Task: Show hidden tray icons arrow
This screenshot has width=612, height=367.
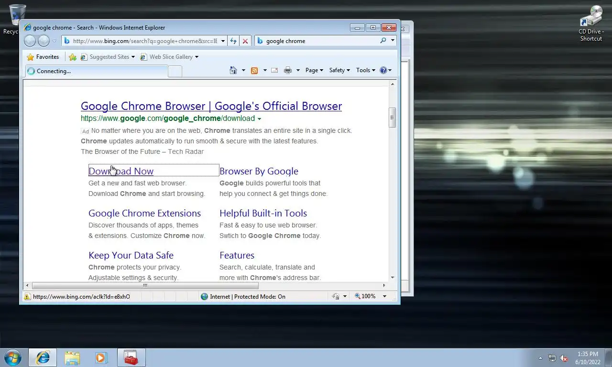Action: [x=540, y=358]
